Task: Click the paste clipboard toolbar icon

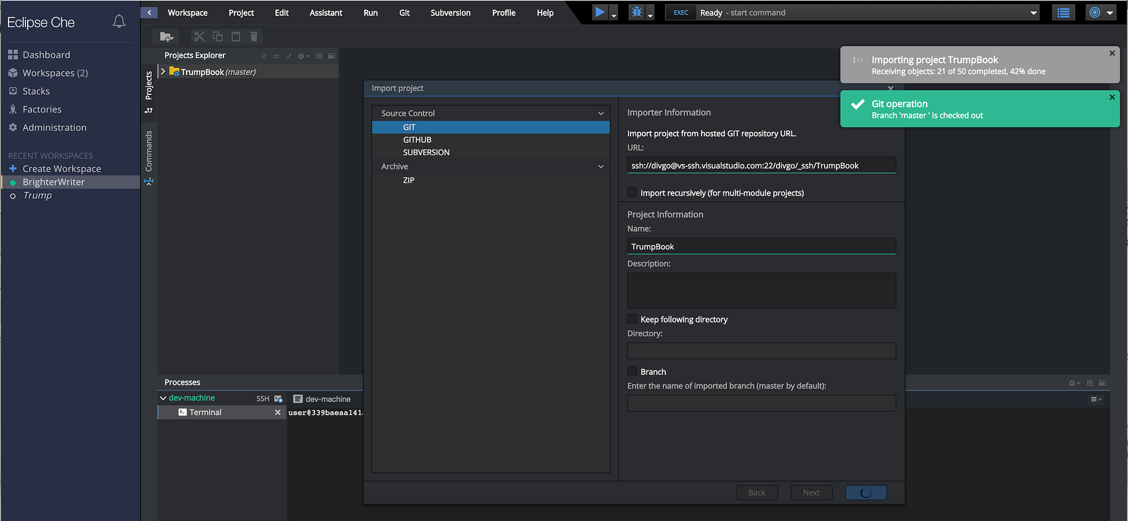Action: 236,37
